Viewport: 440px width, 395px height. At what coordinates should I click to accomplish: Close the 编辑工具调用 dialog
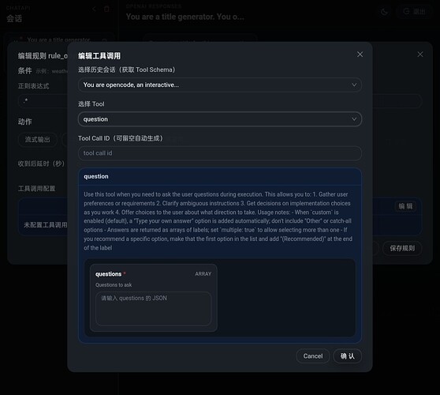click(360, 55)
